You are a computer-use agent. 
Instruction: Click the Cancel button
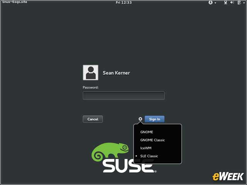coord(93,119)
